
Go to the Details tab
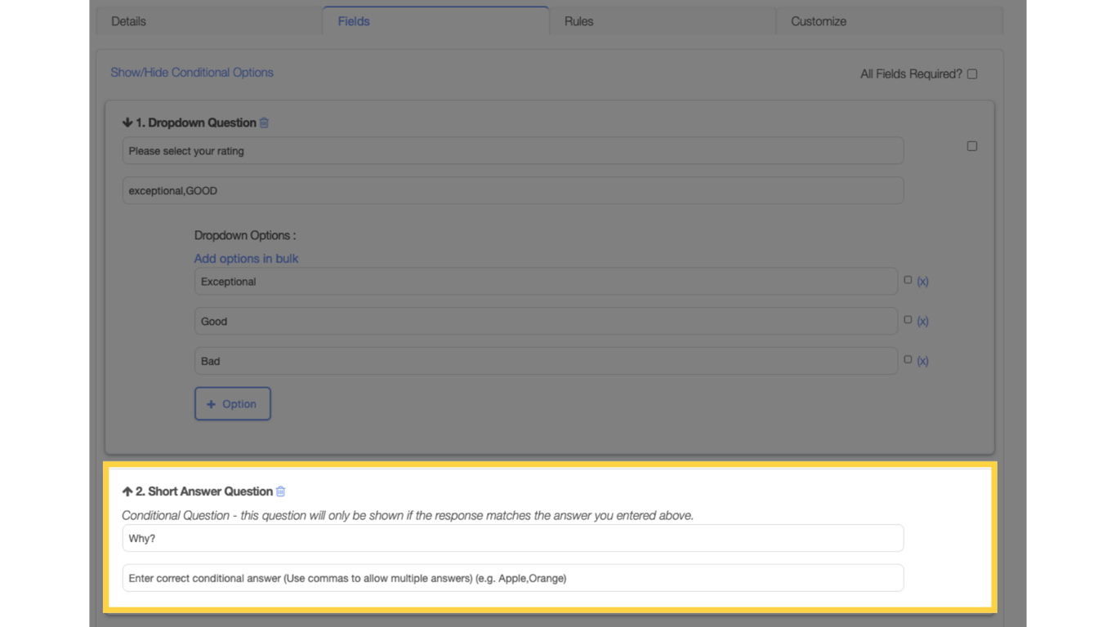pos(128,21)
